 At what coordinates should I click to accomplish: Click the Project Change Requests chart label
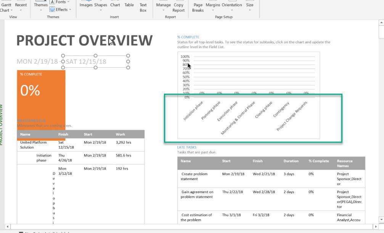[292, 116]
